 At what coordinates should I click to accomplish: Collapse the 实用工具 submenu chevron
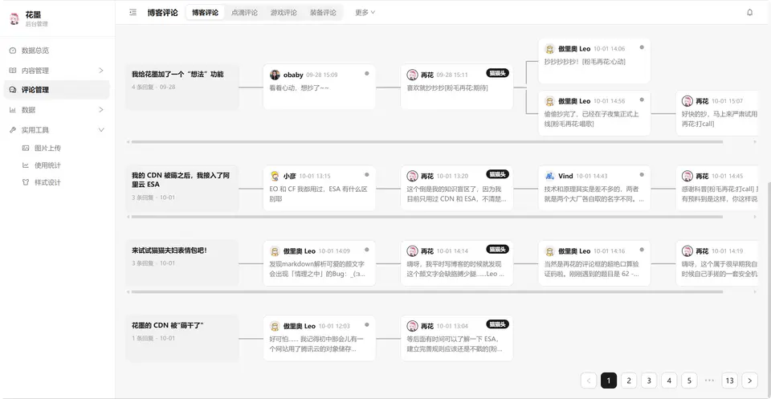pos(101,130)
